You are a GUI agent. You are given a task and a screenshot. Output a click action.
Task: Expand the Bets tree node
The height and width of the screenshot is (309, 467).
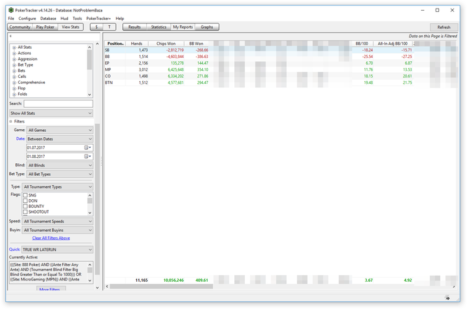[x=14, y=71]
